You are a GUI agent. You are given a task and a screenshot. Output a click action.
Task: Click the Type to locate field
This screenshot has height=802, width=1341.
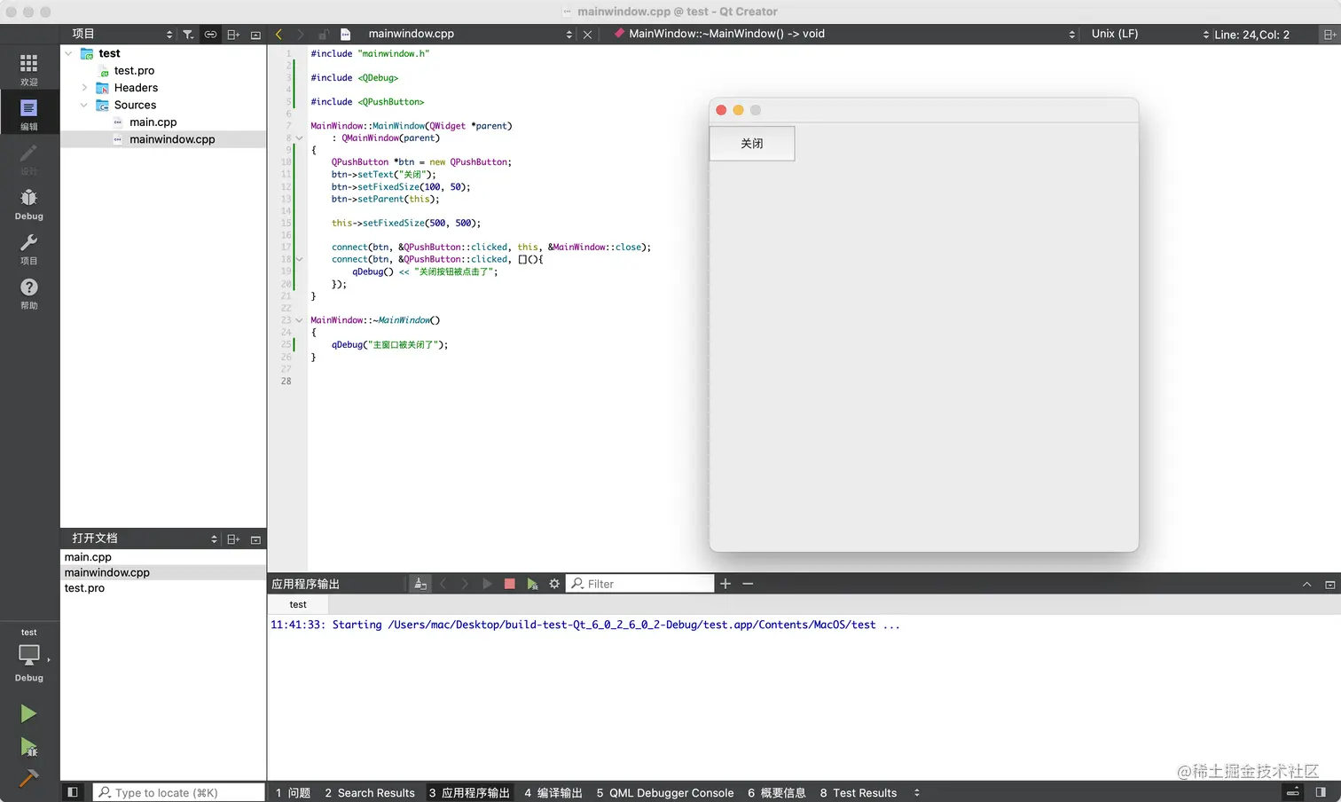[179, 792]
